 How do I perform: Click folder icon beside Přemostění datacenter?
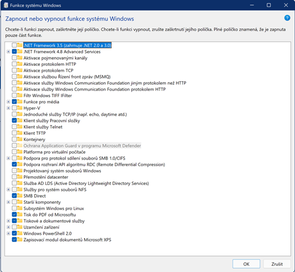20,177
